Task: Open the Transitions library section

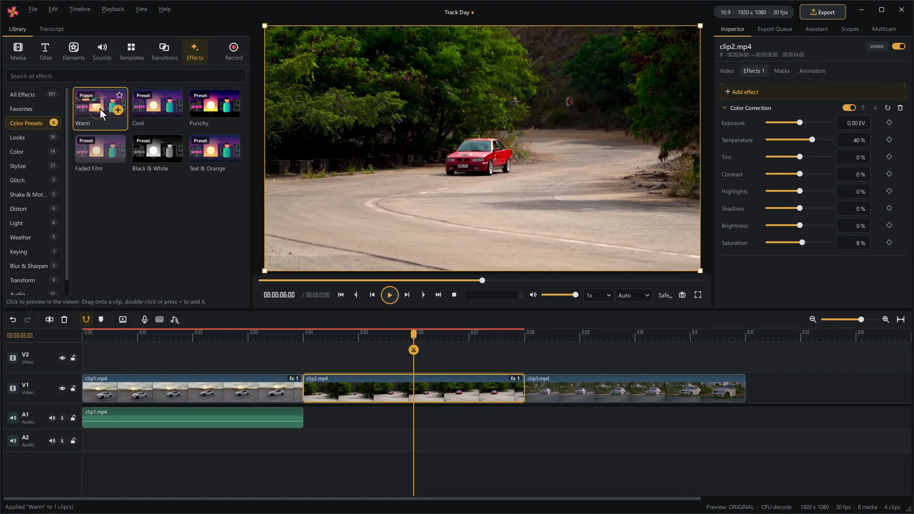Action: [164, 51]
